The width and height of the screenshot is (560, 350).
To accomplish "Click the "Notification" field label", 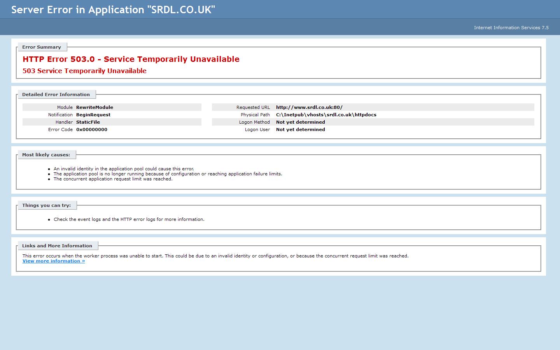I will (60, 115).
